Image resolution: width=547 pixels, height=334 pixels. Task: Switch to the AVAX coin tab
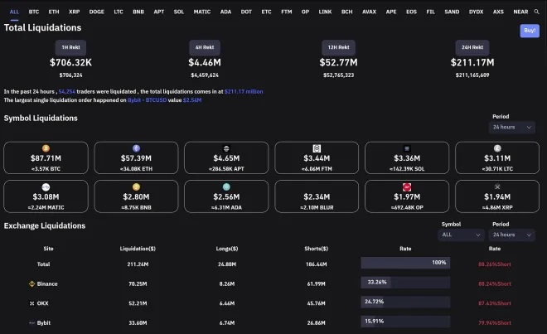[x=369, y=12]
